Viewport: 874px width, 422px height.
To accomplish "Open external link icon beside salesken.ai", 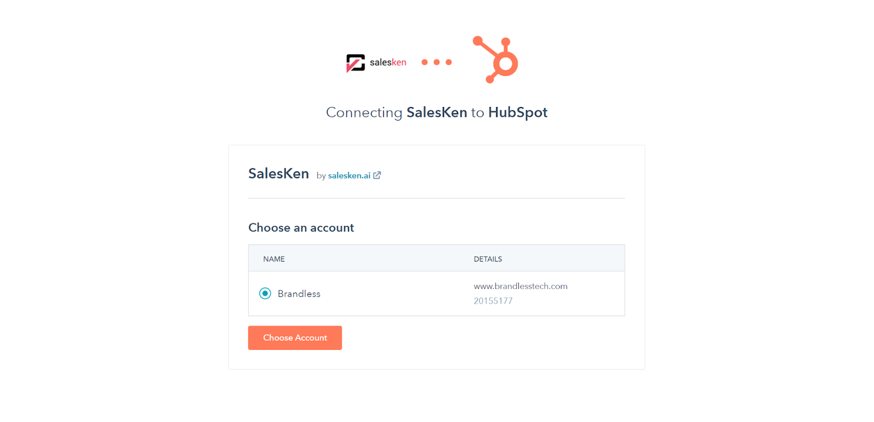I will 377,175.
